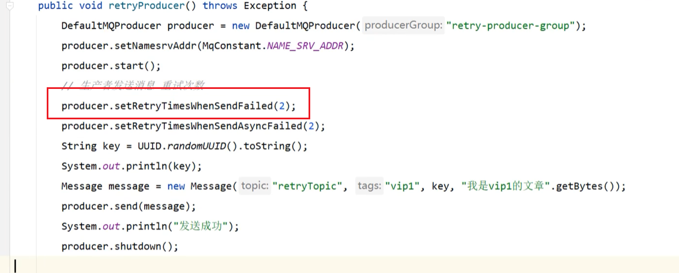Image resolution: width=679 pixels, height=273 pixels.
Task: Click the "producerGroup:" parameter hint
Action: pos(403,26)
